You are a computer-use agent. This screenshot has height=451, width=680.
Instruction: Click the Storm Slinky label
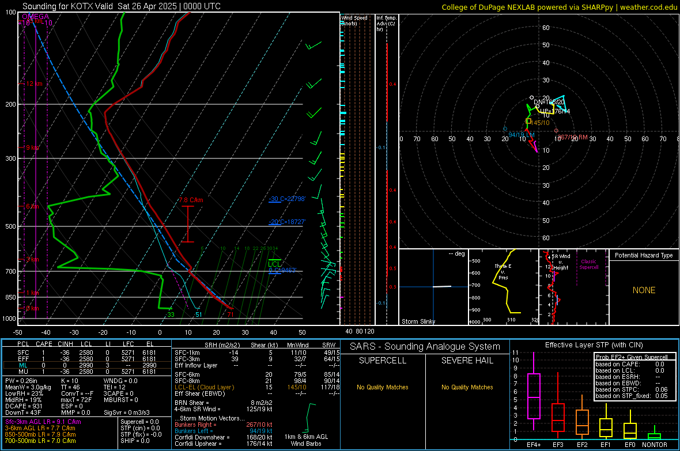[418, 321]
